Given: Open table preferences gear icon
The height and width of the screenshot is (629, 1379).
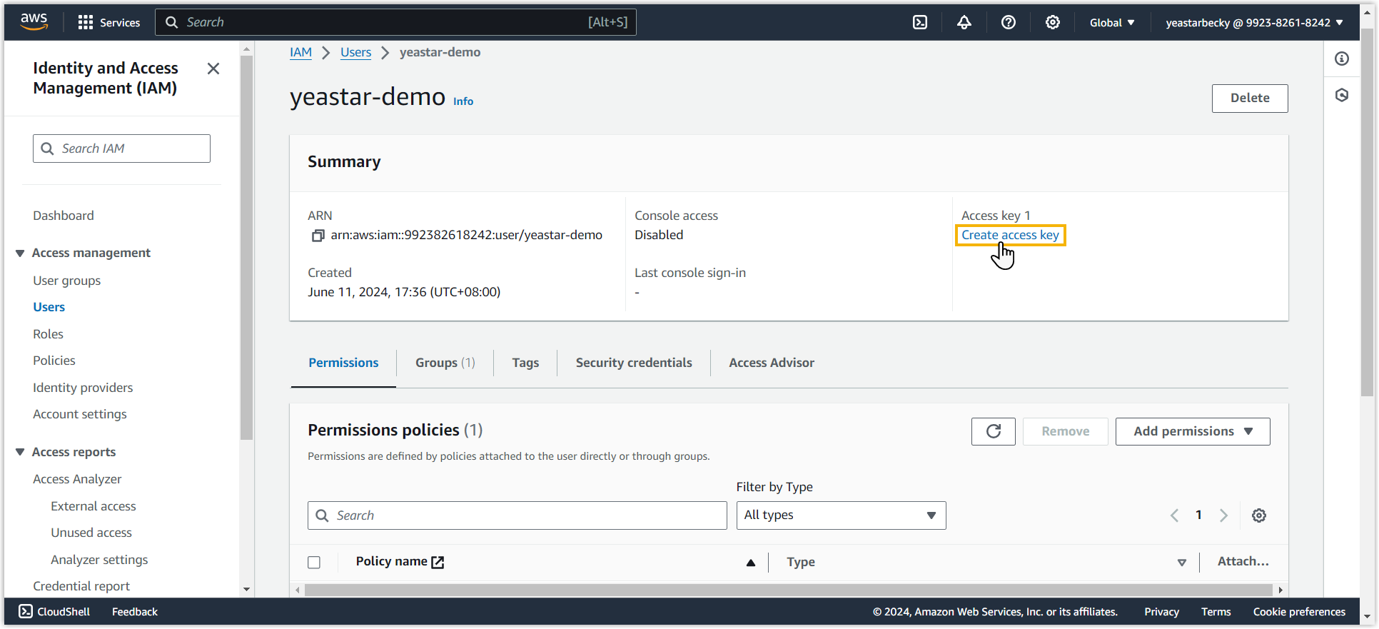Looking at the screenshot, I should pos(1258,515).
